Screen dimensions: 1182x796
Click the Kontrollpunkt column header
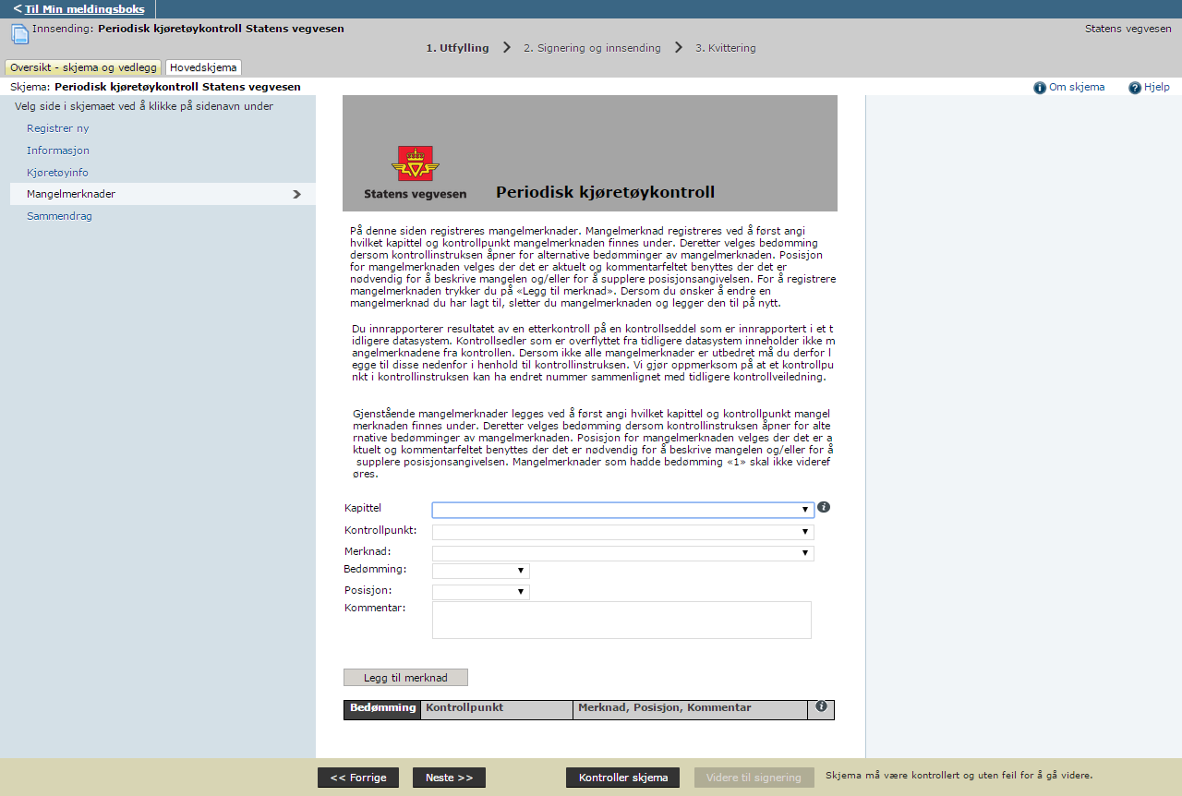pos(497,709)
